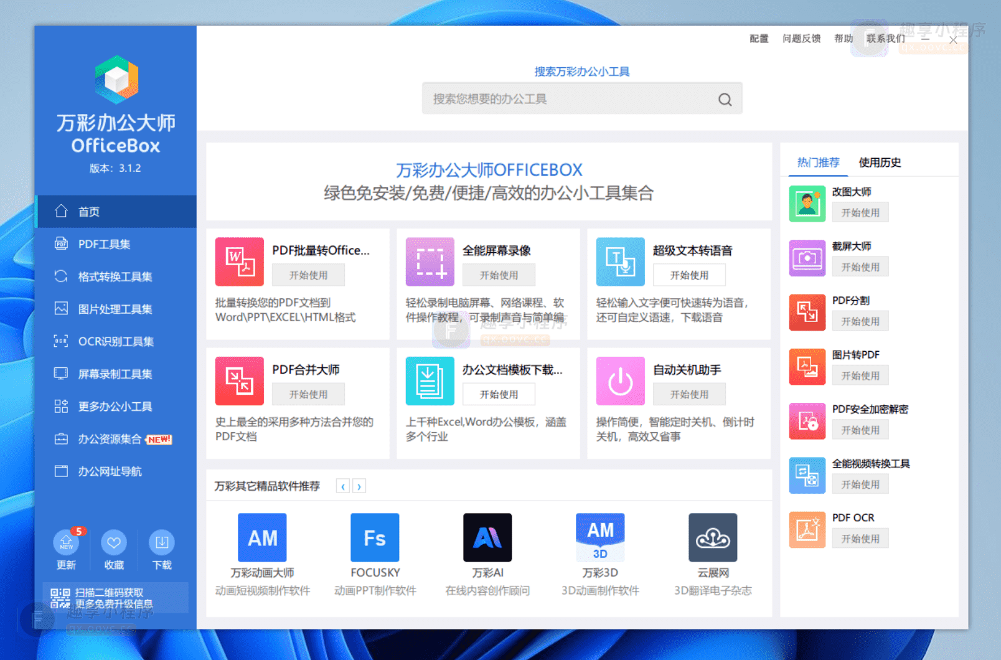
Task: Open 更多办公小工具 in sidebar
Action: tap(116, 406)
